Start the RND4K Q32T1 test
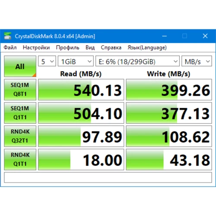 [x=20, y=136]
